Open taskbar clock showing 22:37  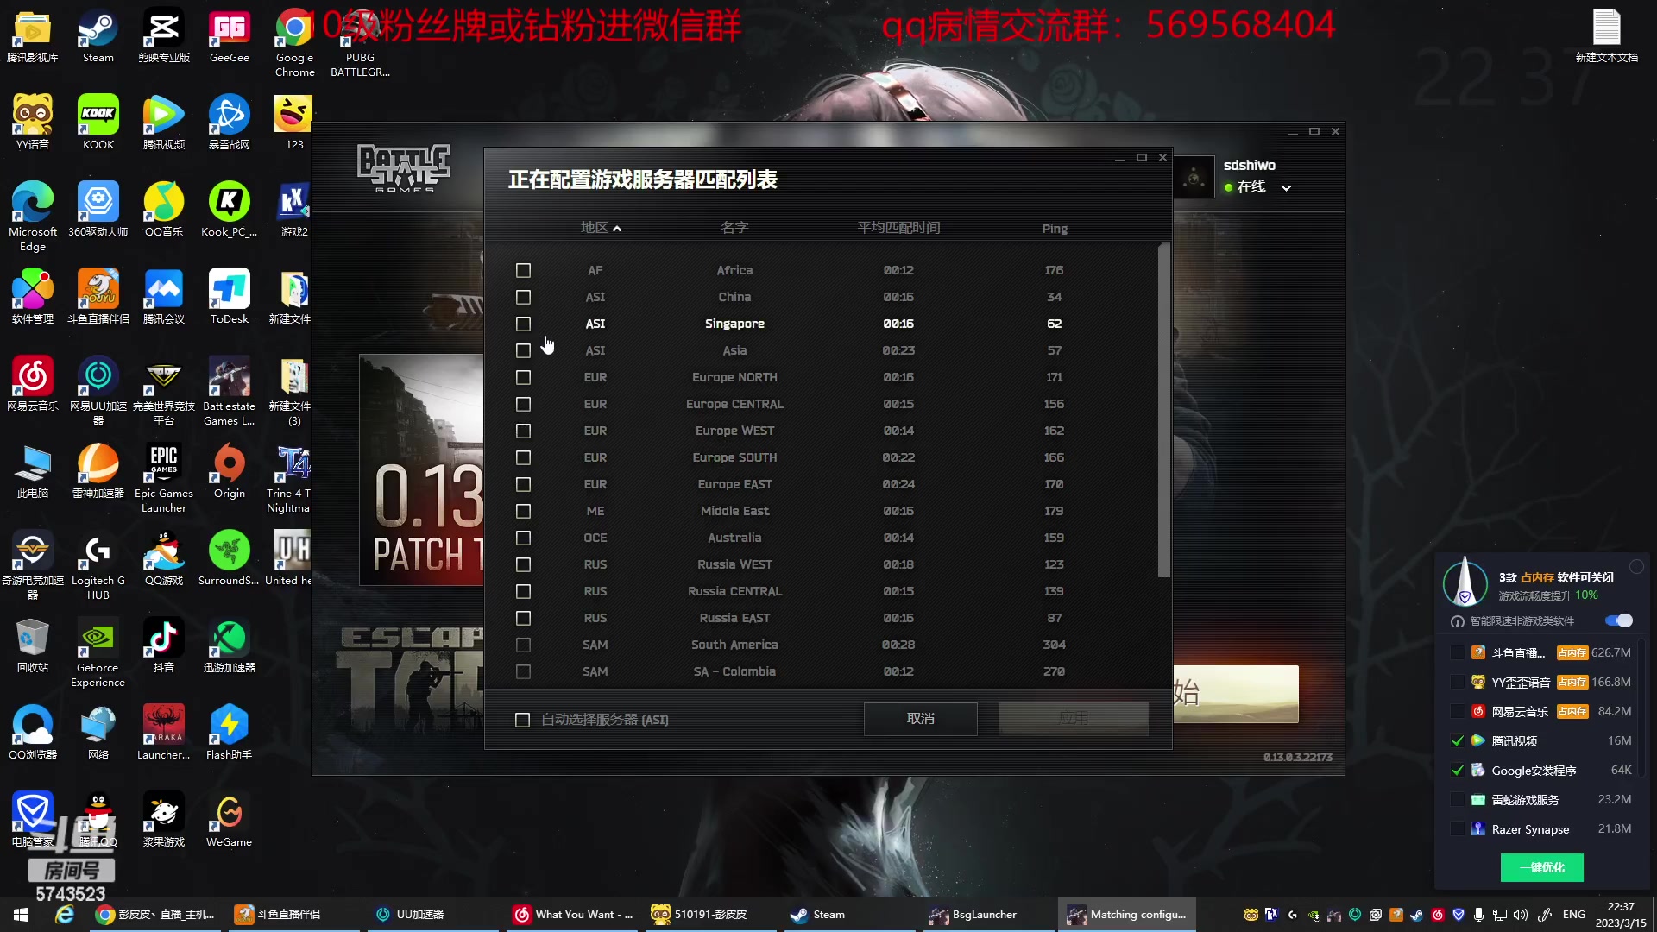pyautogui.click(x=1621, y=915)
